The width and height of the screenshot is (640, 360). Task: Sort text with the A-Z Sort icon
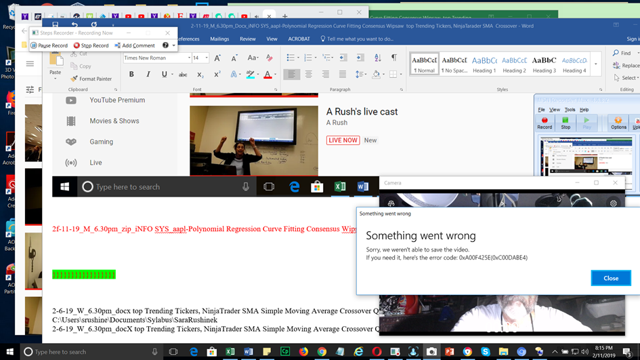coord(377,58)
